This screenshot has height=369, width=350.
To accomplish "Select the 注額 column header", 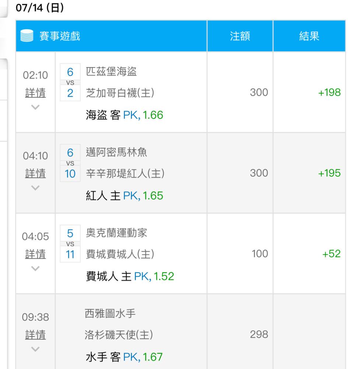I will 240,36.
